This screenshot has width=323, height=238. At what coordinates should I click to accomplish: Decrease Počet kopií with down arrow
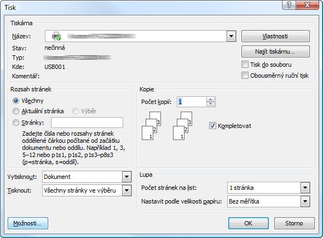tap(210, 104)
